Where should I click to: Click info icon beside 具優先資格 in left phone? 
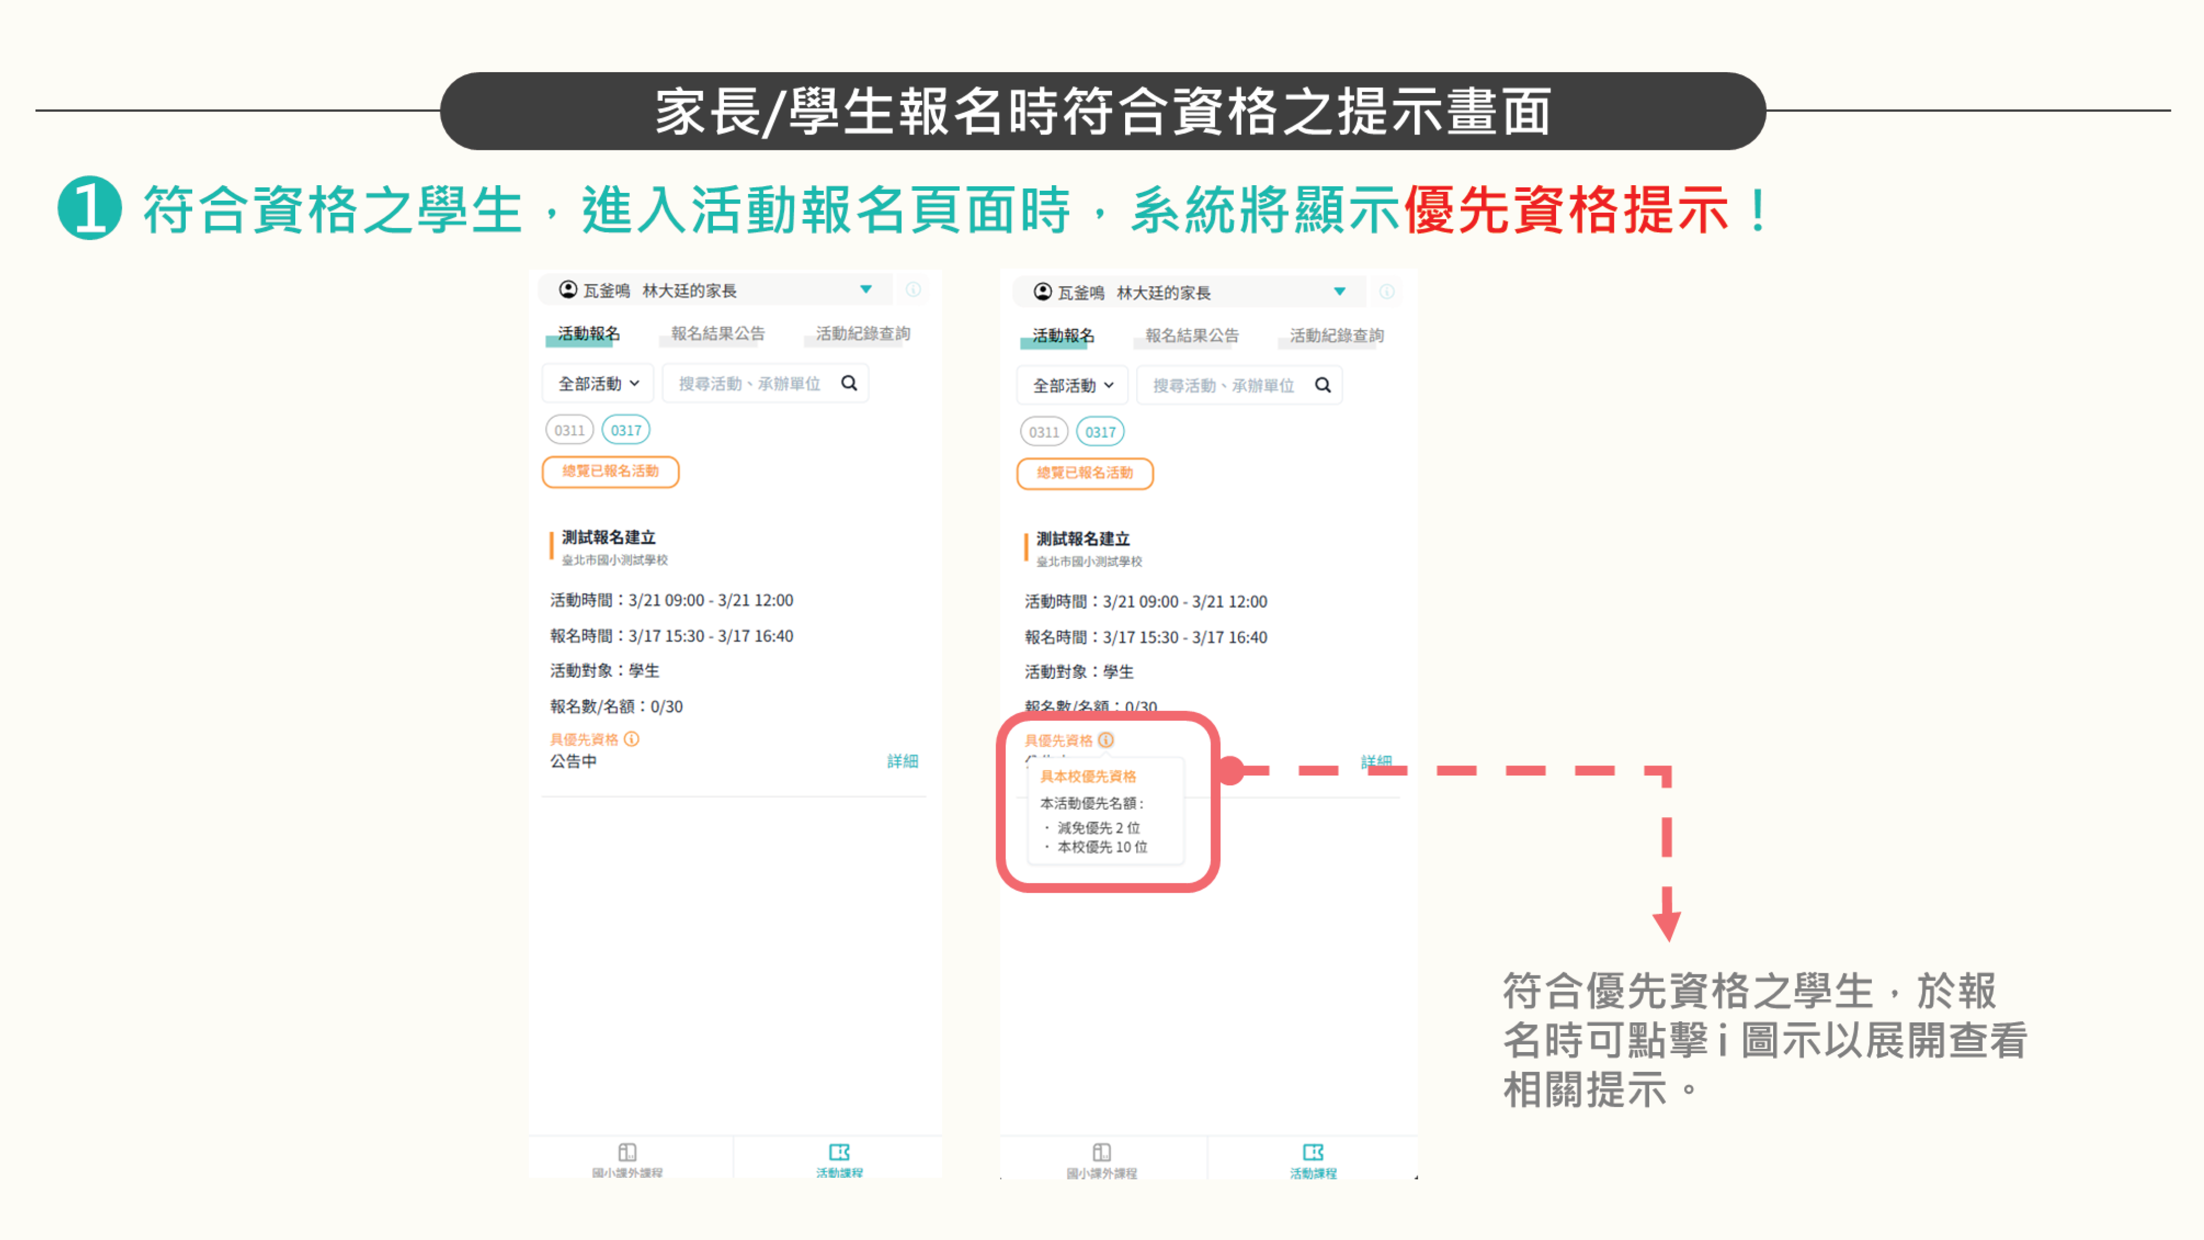click(631, 738)
